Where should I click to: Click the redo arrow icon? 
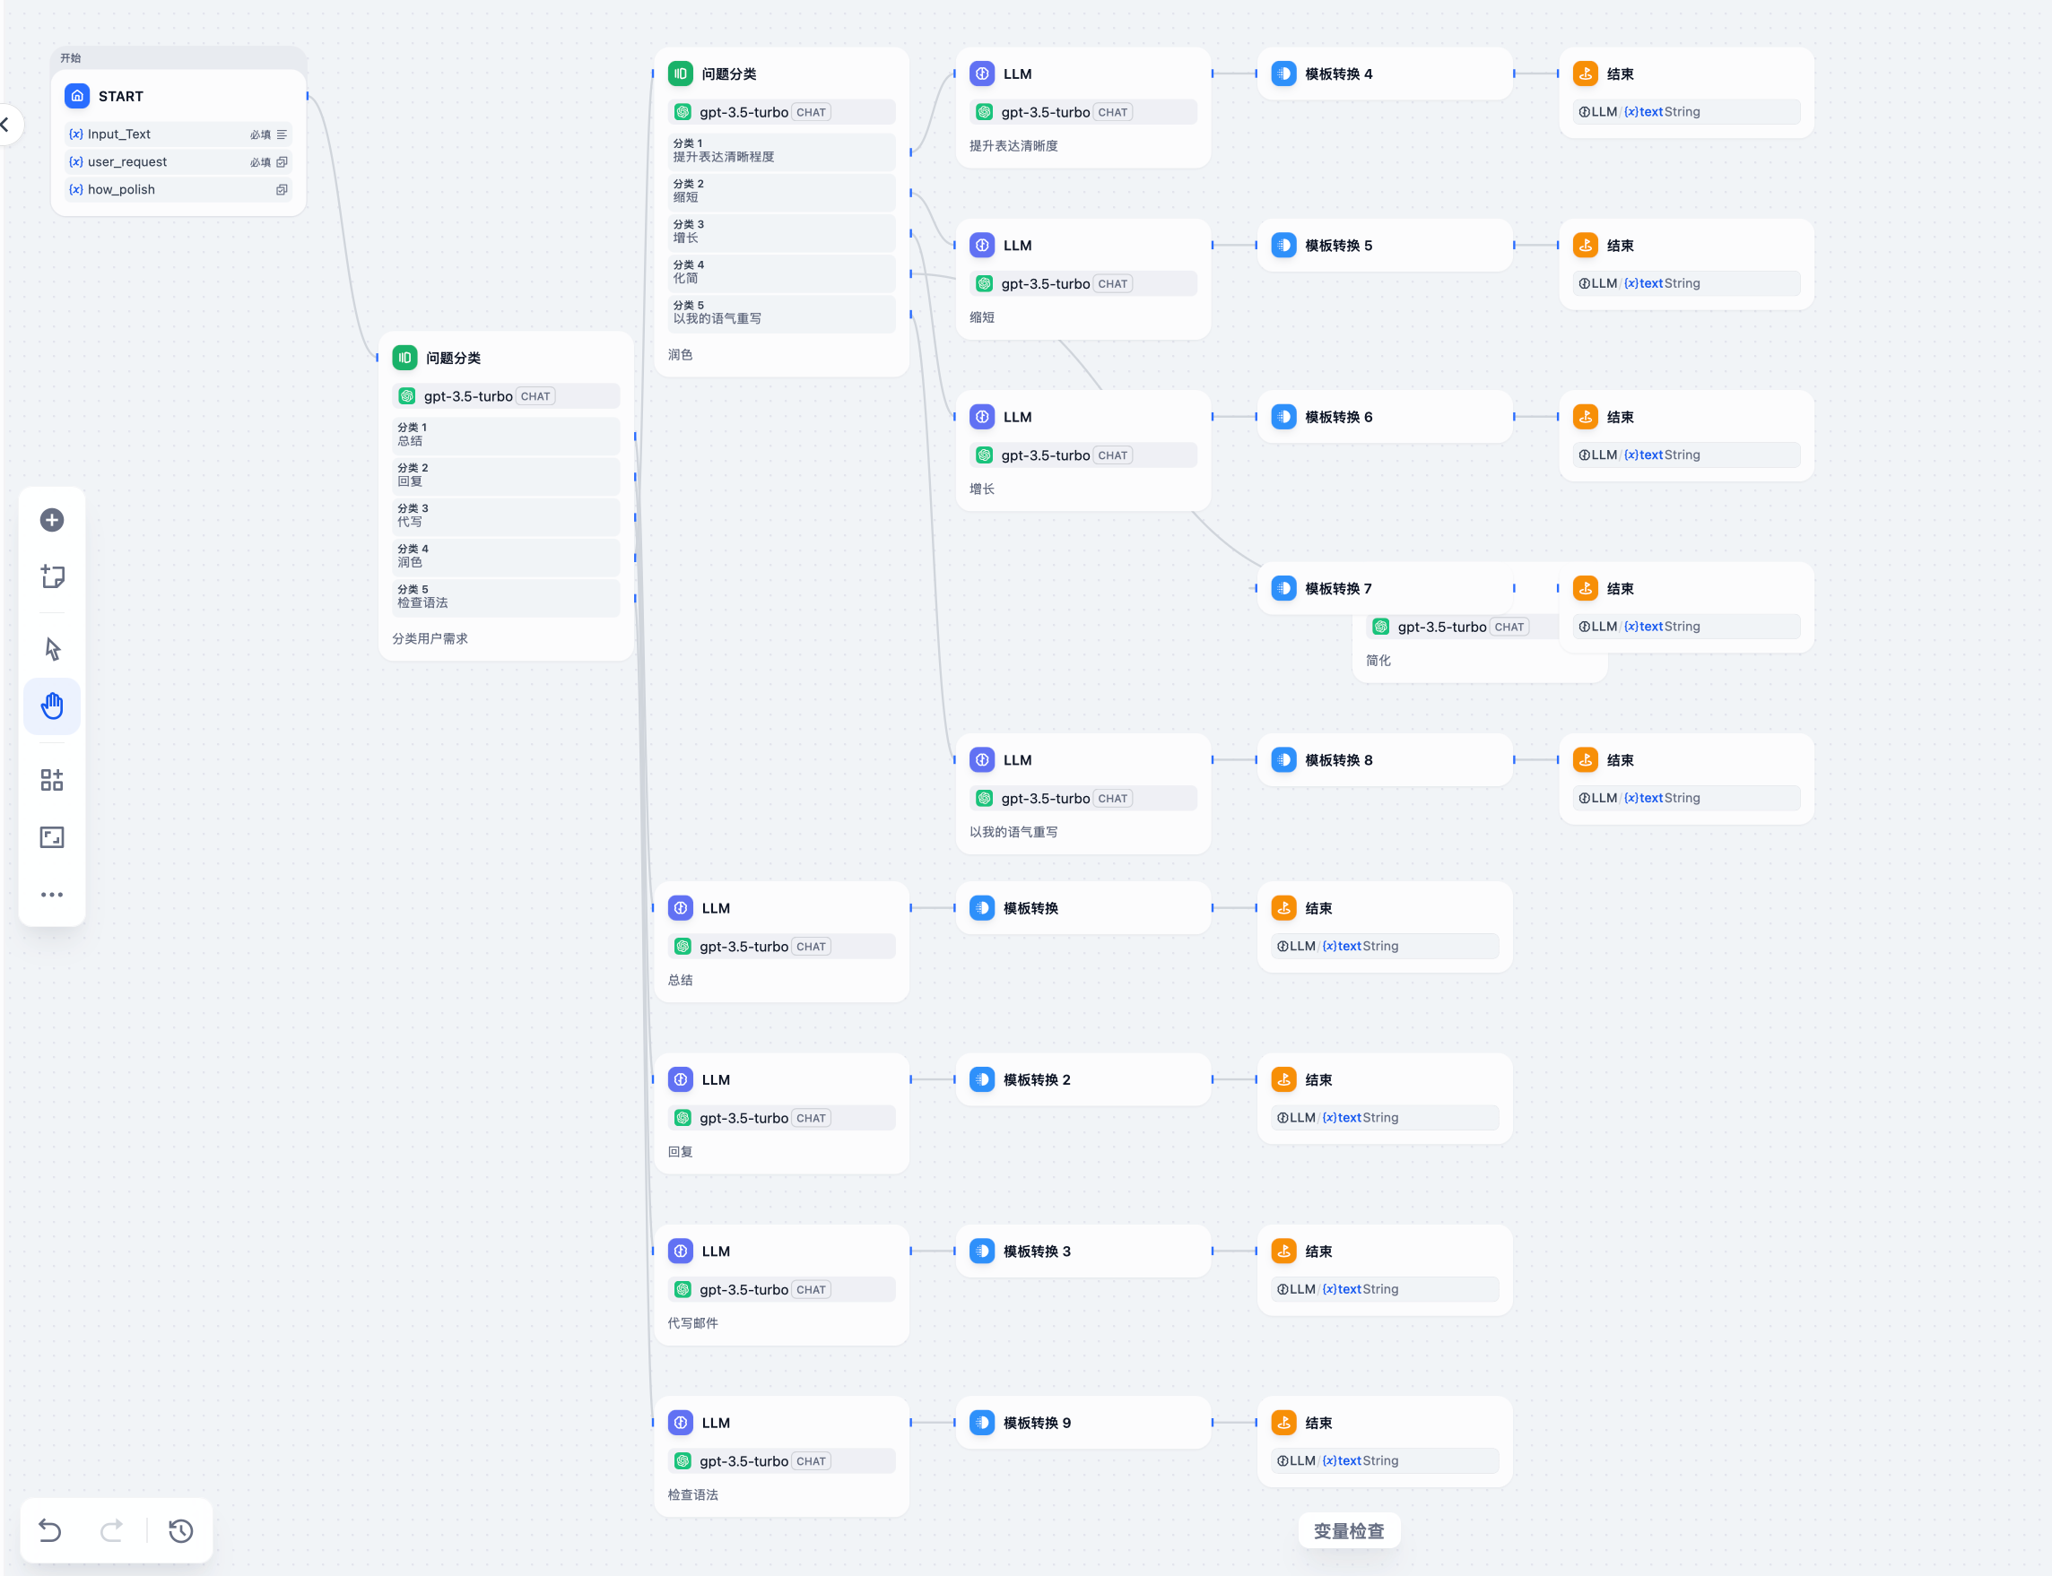pyautogui.click(x=111, y=1531)
